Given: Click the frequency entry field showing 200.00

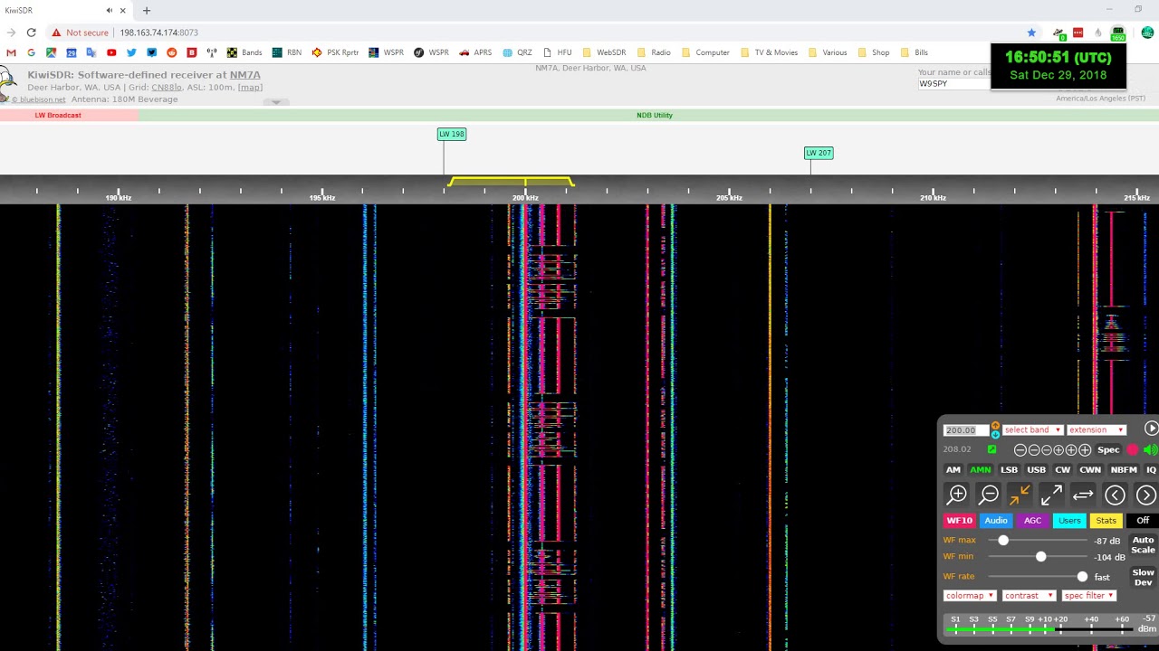Looking at the screenshot, I should (x=966, y=430).
